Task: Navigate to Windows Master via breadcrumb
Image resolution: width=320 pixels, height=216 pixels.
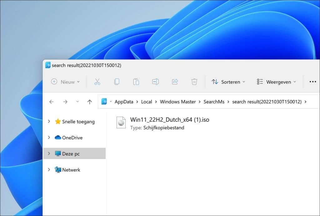Action: coord(178,102)
